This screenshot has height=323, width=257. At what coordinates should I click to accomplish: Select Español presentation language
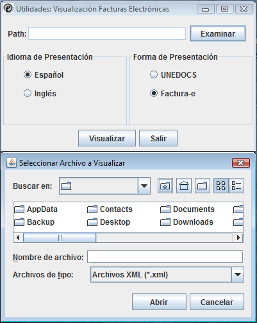coord(44,74)
